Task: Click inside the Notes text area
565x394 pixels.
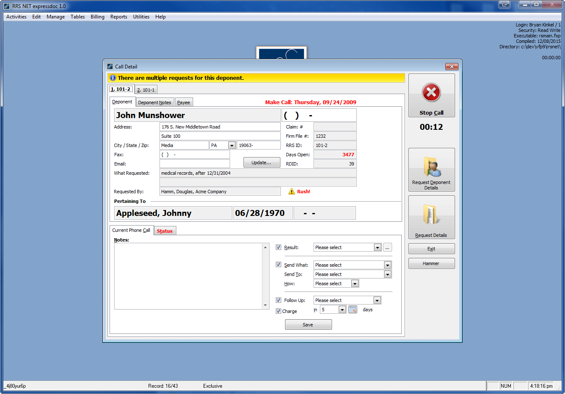Action: pos(188,276)
